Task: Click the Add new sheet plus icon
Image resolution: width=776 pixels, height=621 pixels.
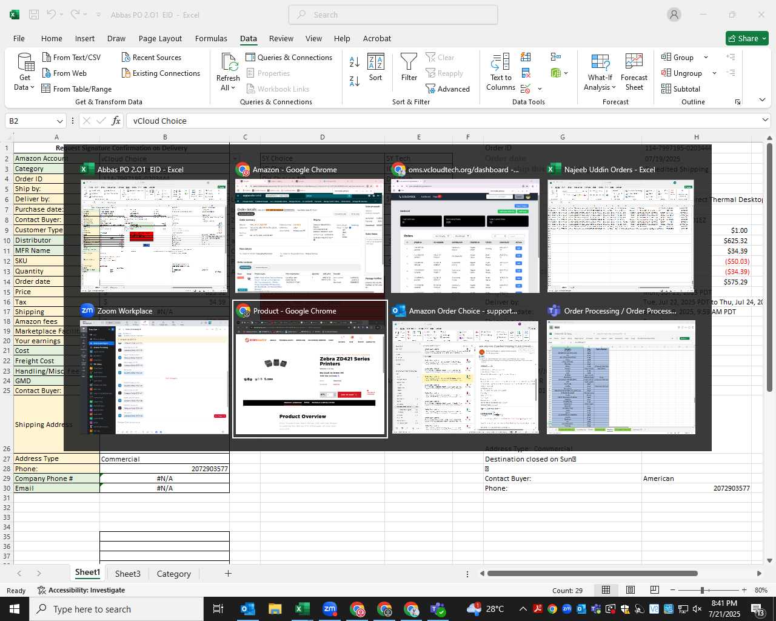Action: click(228, 573)
